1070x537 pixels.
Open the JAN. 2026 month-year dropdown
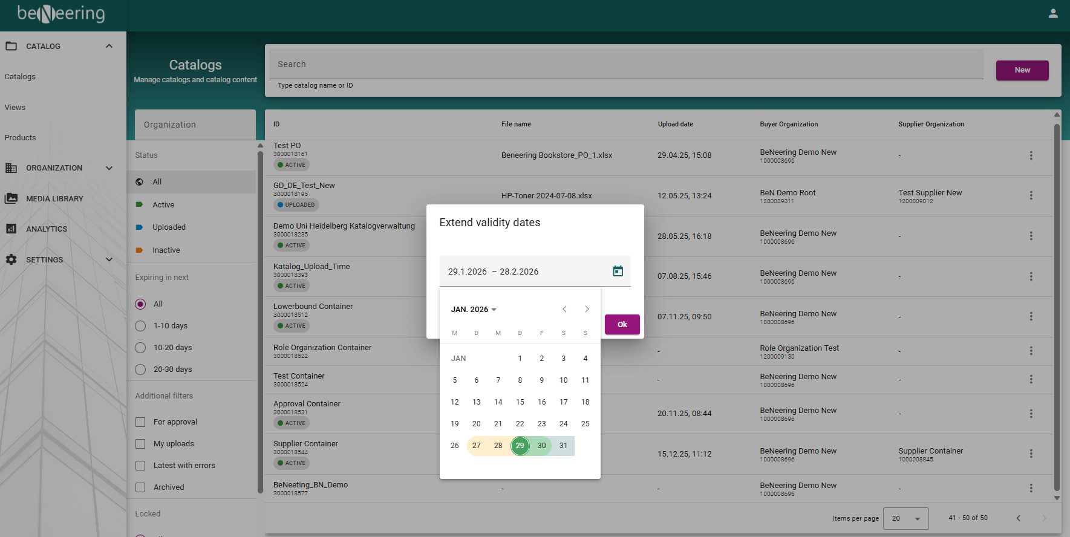(x=474, y=310)
